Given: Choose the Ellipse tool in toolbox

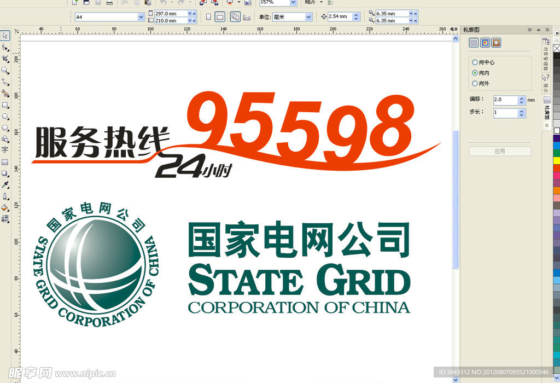Looking at the screenshot, I should pyautogui.click(x=5, y=116).
